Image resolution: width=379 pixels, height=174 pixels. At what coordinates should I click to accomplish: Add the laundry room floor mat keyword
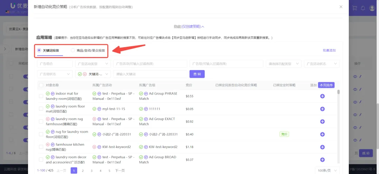[x=322, y=109]
